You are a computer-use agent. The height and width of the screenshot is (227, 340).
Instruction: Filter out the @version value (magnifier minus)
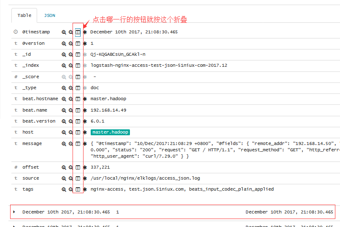[71, 44]
